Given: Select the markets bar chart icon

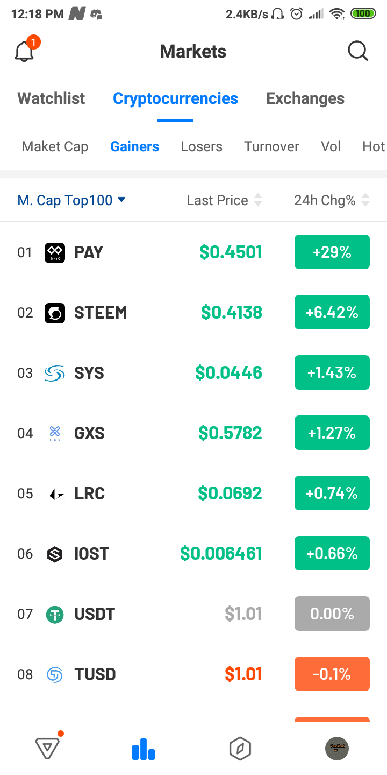Looking at the screenshot, I should pos(144,748).
